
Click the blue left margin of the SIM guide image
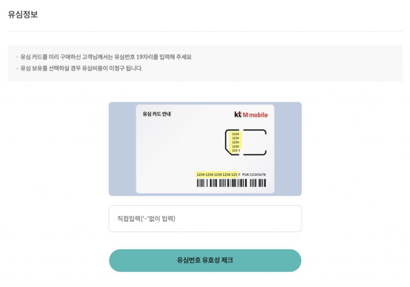click(122, 149)
